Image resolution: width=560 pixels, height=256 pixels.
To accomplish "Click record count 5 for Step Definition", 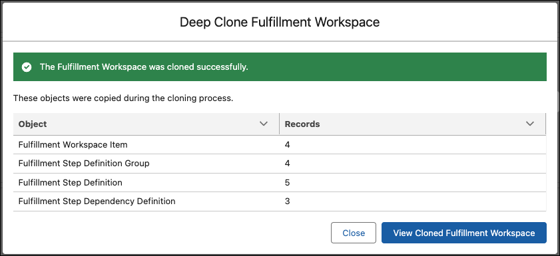I will coord(288,183).
